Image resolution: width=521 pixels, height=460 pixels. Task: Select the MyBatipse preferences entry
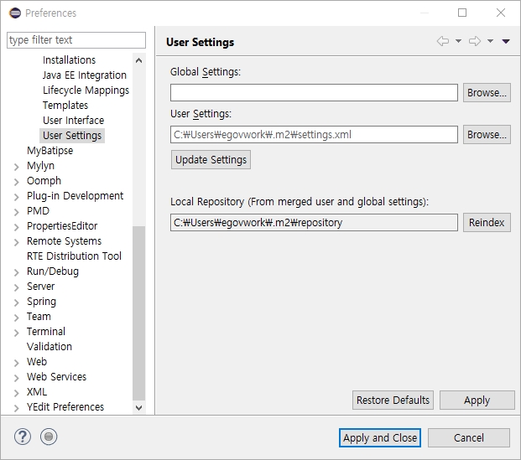click(49, 151)
